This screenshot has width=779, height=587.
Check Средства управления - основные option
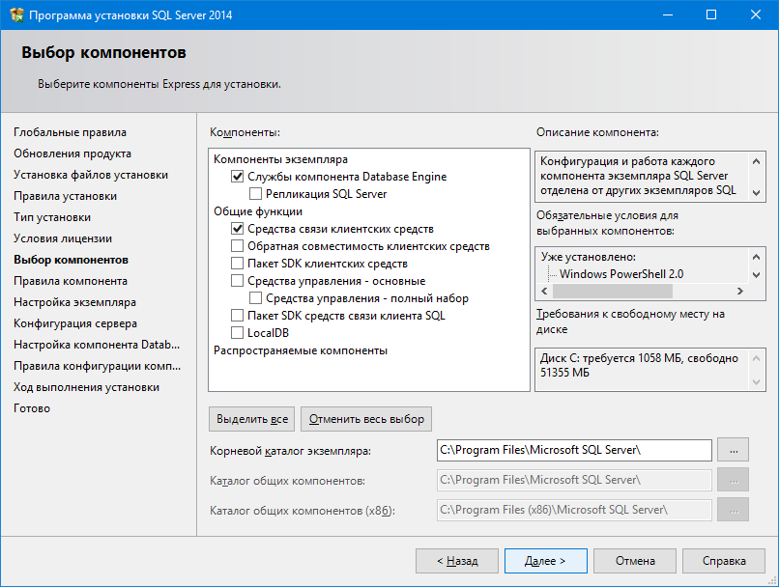238,281
